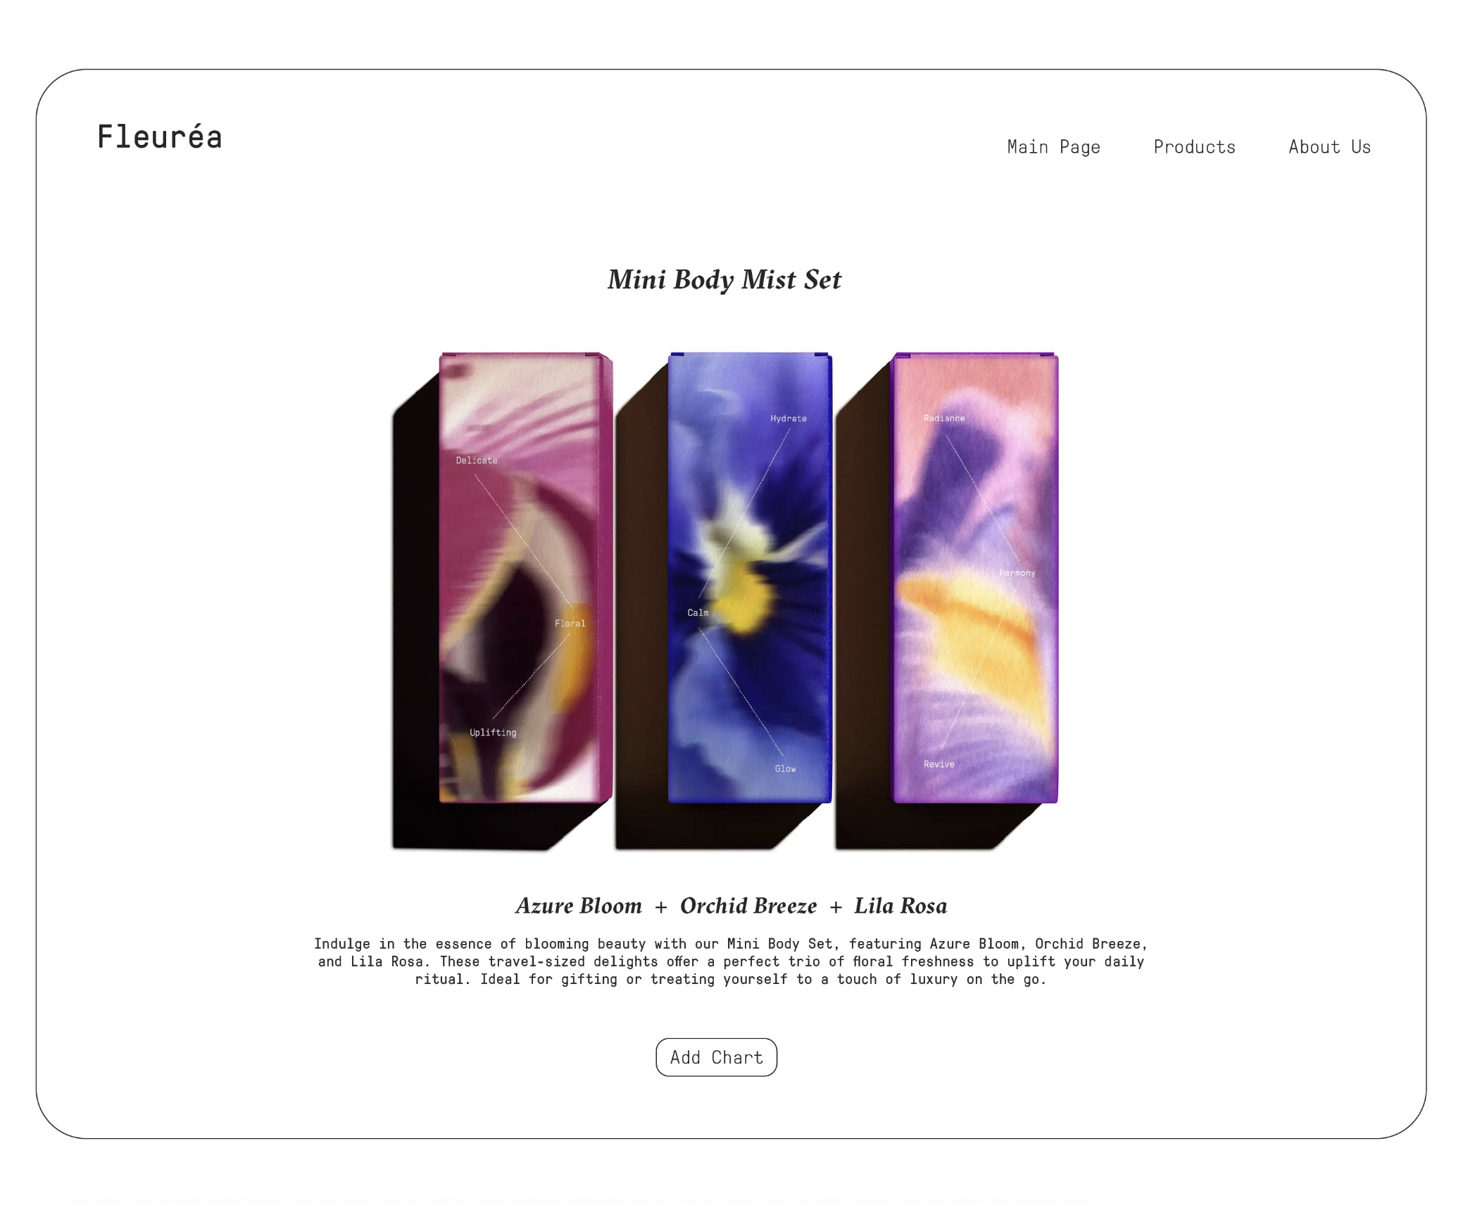The width and height of the screenshot is (1463, 1205).
Task: Click the Revive label on purple box
Action: [939, 764]
